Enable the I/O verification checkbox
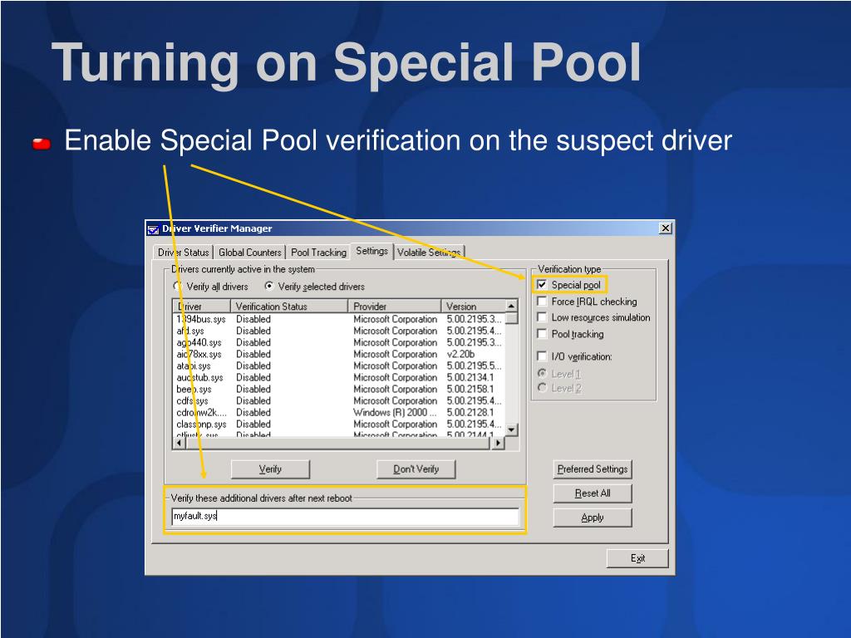Screen dimensions: 851x638 (542, 356)
